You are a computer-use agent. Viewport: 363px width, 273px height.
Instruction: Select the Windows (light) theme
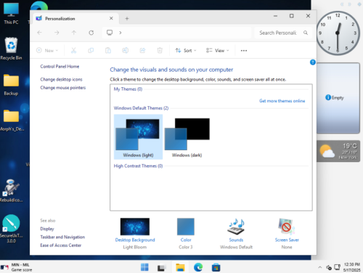pyautogui.click(x=138, y=136)
